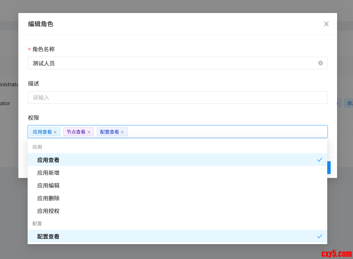Remove the 节点查看 tag
The height and width of the screenshot is (259, 353).
click(89, 132)
